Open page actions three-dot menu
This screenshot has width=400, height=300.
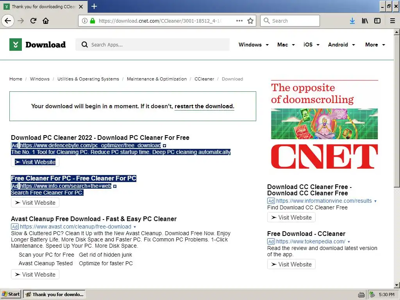point(239,21)
